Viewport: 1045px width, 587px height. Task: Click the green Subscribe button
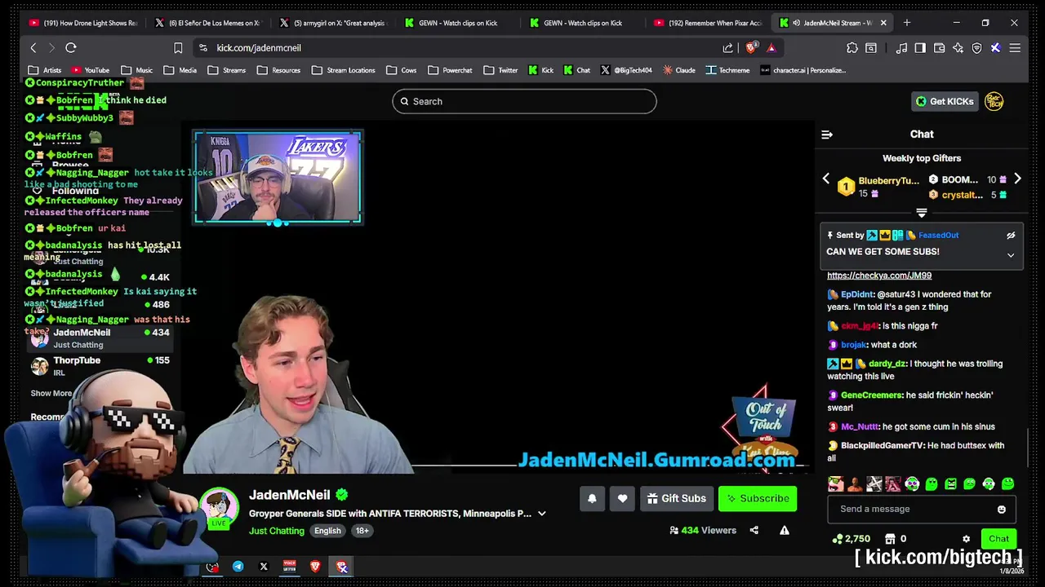coord(758,498)
